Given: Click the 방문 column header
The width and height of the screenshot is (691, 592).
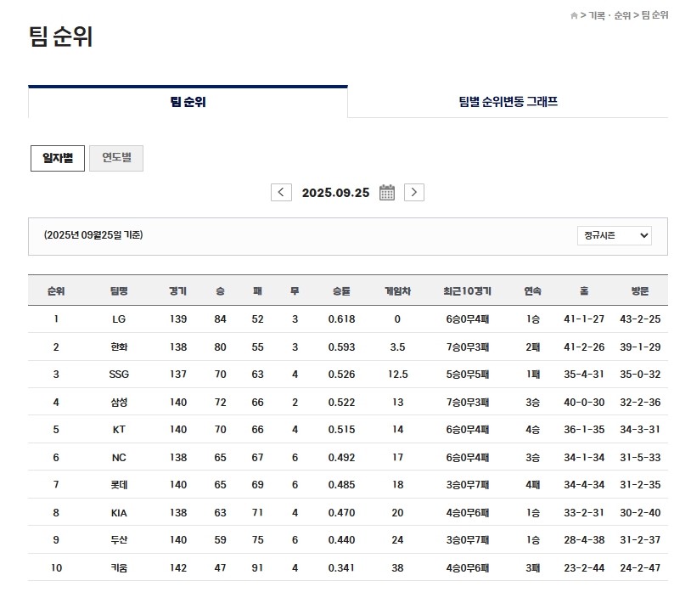Looking at the screenshot, I should (640, 291).
